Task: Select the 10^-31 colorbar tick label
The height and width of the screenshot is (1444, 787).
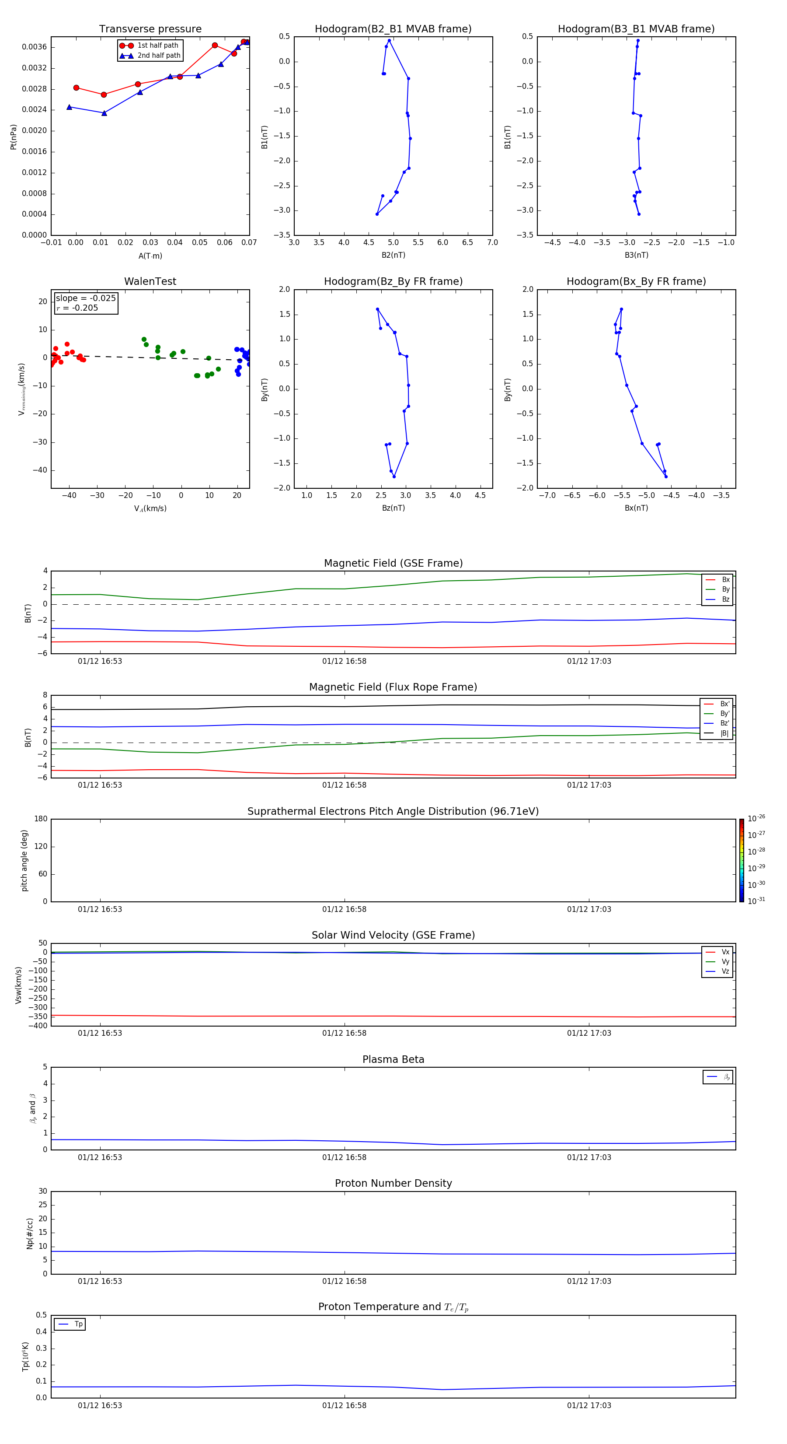Action: 756,901
